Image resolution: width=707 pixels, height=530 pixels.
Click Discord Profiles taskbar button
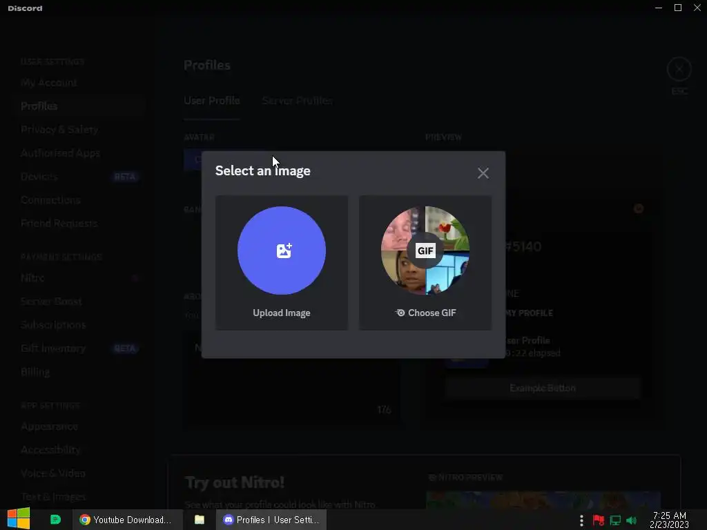271,520
